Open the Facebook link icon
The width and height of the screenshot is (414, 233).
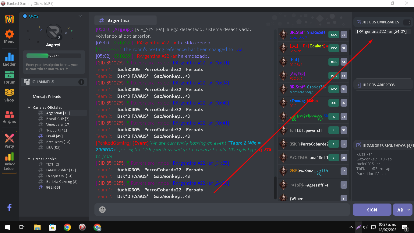point(9,207)
